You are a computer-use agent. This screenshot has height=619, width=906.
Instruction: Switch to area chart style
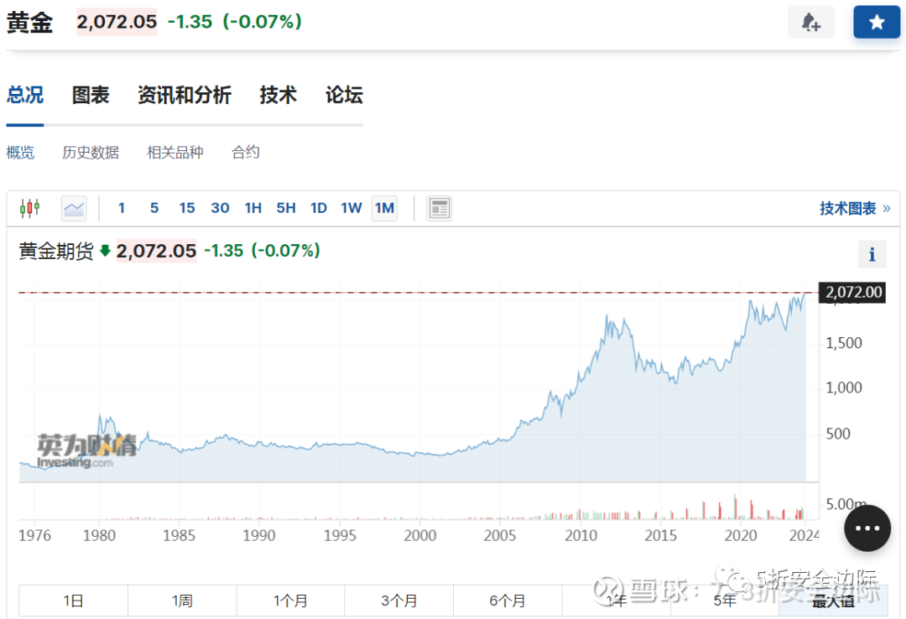74,207
